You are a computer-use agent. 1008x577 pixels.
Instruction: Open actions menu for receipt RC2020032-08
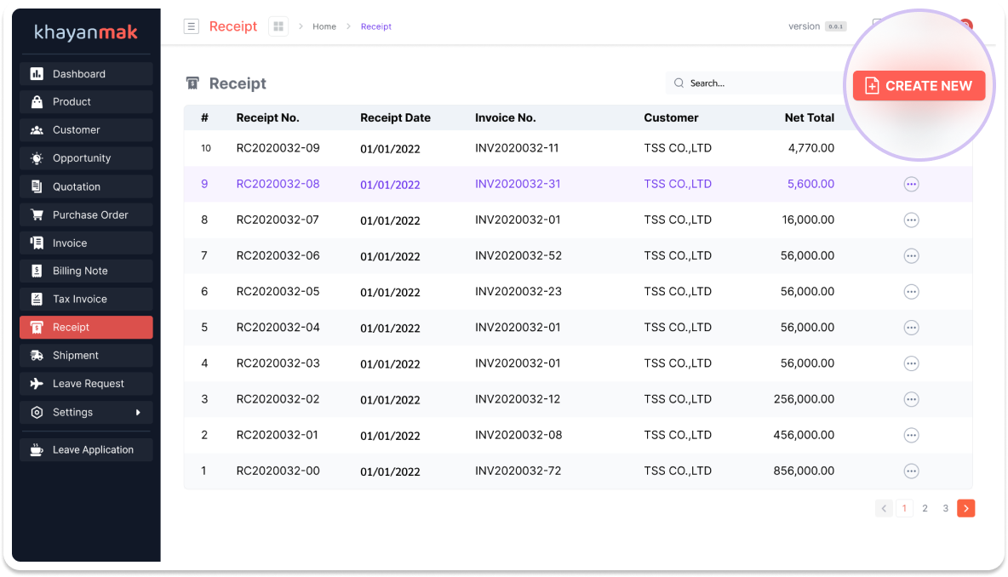point(911,185)
